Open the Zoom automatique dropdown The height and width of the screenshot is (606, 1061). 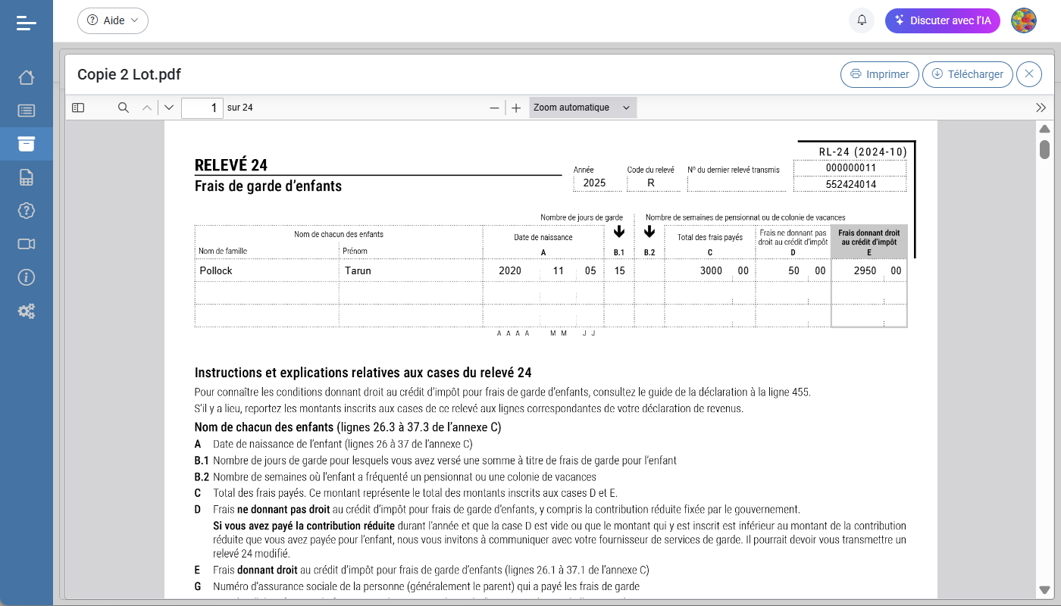pyautogui.click(x=582, y=108)
